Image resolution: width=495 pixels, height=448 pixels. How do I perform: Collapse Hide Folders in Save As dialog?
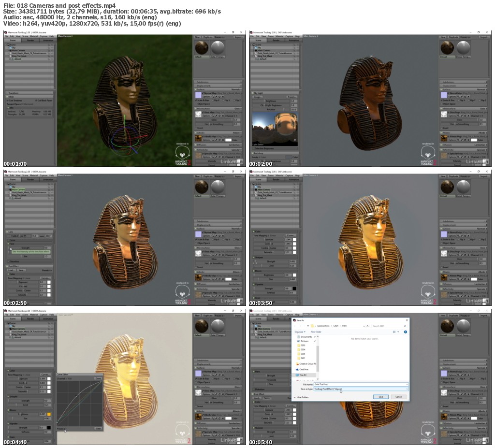coord(301,397)
